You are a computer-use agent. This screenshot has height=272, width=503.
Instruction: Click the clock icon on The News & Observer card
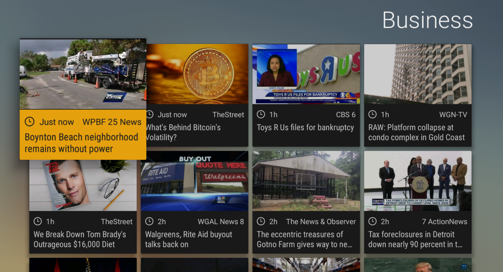point(261,221)
